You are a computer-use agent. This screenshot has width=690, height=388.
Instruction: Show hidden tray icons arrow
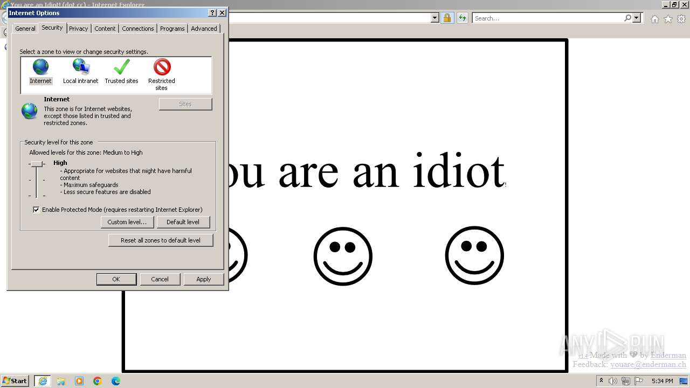601,381
